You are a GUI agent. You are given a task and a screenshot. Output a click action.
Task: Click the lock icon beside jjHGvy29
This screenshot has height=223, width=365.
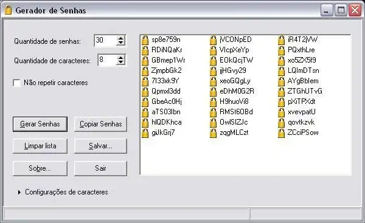213,71
